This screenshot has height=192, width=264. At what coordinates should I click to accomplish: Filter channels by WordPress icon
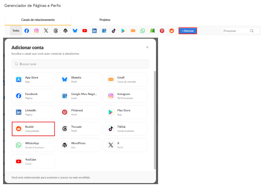pos(65,31)
